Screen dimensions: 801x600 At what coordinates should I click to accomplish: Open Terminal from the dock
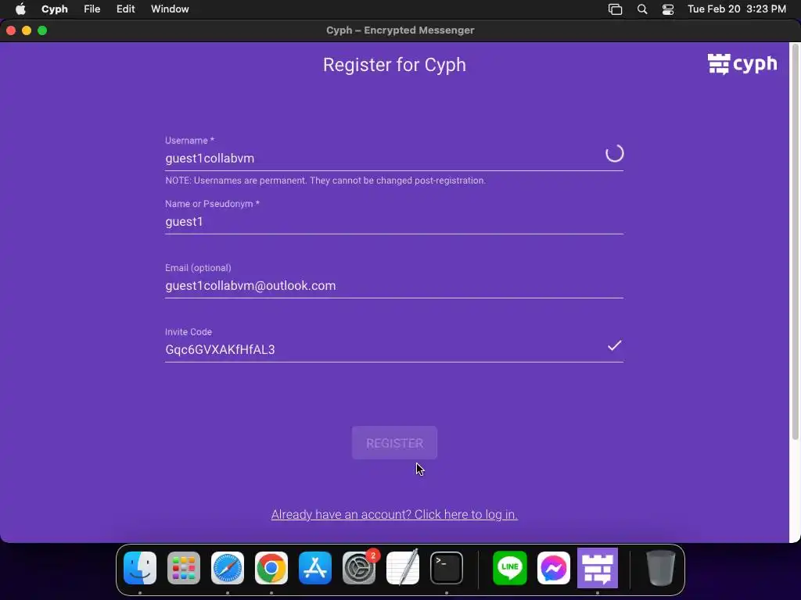click(447, 568)
